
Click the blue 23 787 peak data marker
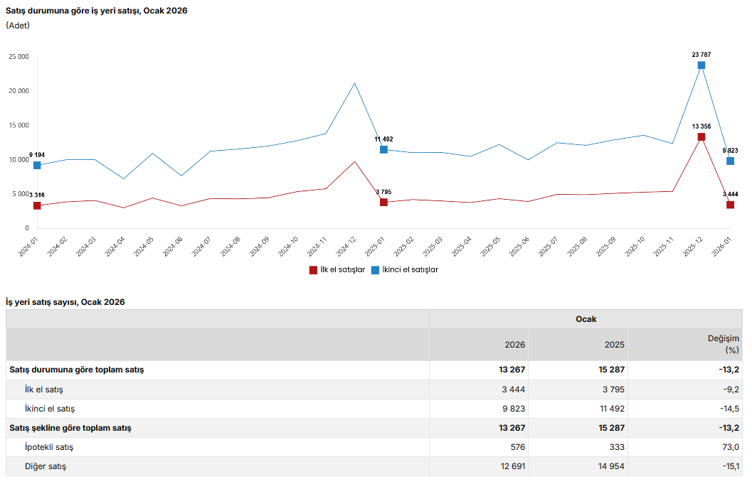701,65
